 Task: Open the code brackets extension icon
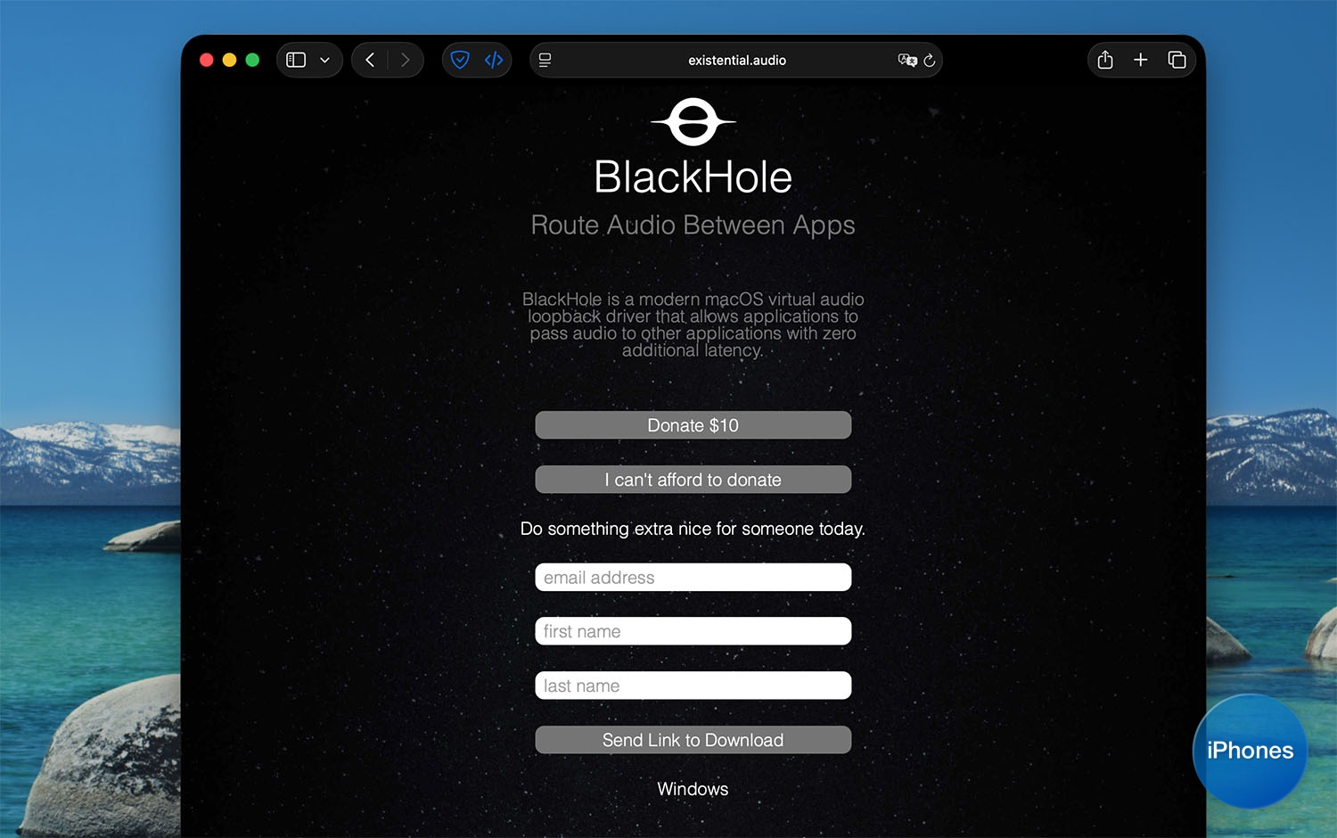tap(494, 60)
